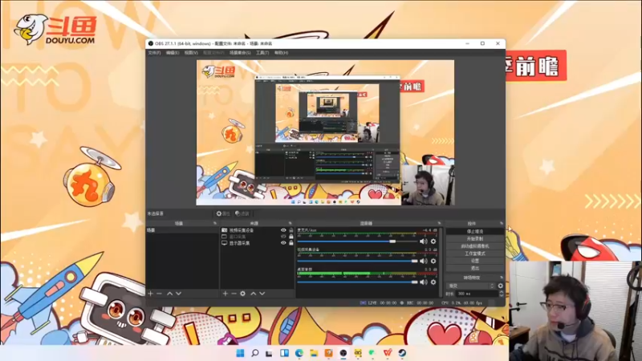Open the 渐变 transition dropdown
This screenshot has width=642, height=361.
471,286
